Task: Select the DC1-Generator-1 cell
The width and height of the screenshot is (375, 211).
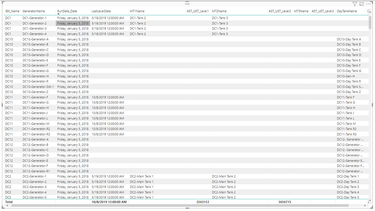Action: [x=35, y=18]
